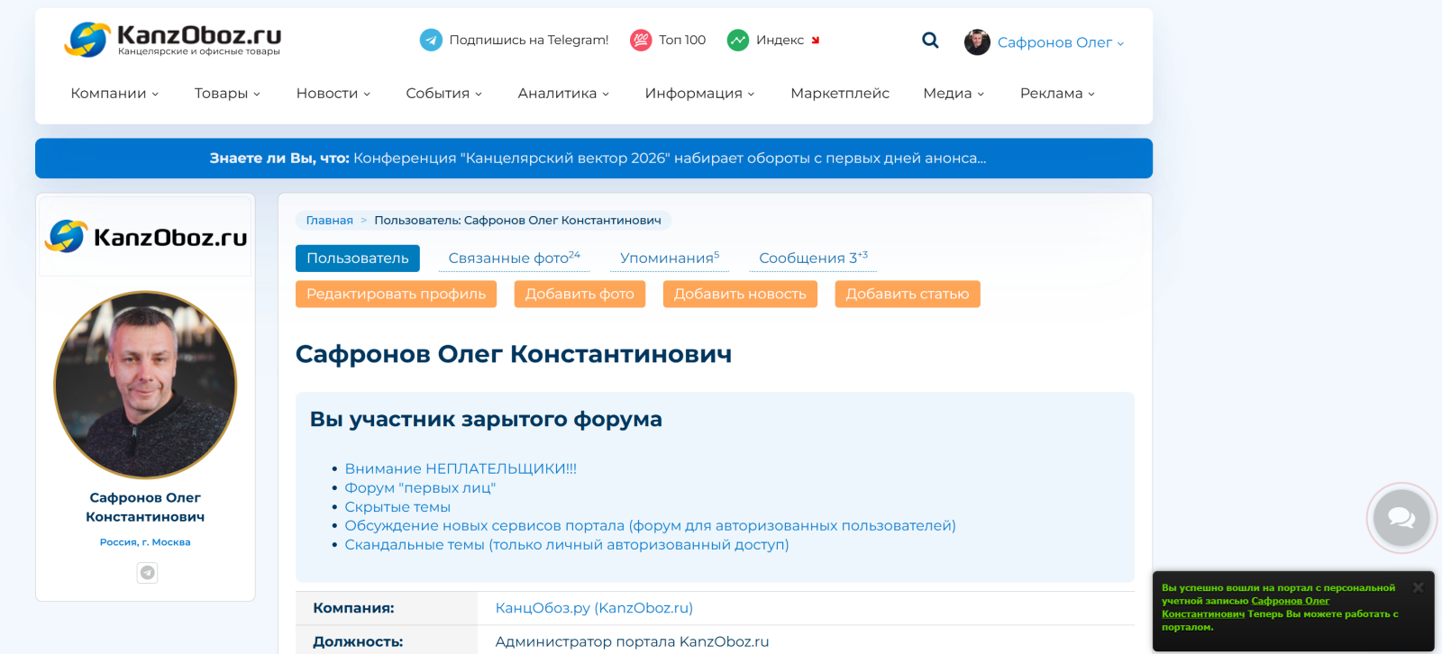
Task: Open the Форум "первых лиц" link
Action: (x=420, y=488)
